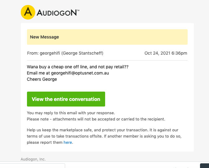Focus the input box at bottom left
Screen dimensions: 209x168
32,166
